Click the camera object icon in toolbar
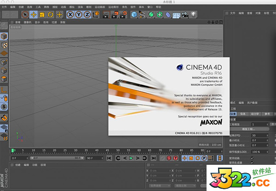 click(x=185, y=15)
